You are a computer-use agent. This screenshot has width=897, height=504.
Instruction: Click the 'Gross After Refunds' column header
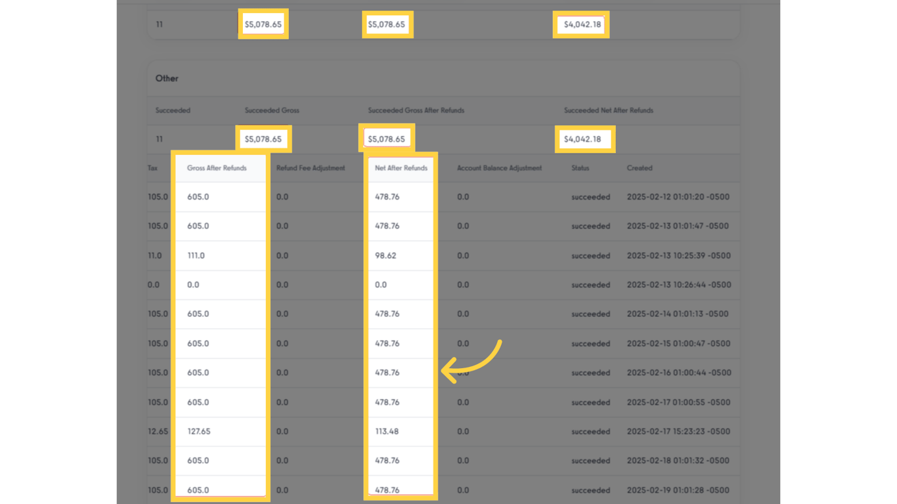217,168
